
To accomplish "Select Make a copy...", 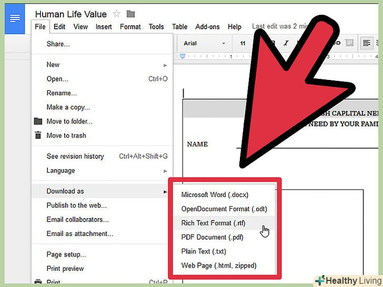I will pos(102,107).
